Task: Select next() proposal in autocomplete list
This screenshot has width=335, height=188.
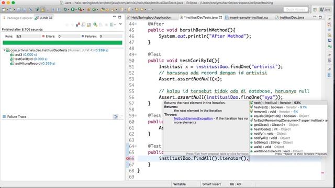Action: 288,103
